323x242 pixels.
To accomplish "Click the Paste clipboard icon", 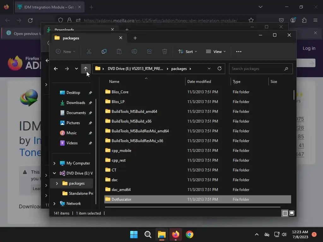I will tap(119, 51).
